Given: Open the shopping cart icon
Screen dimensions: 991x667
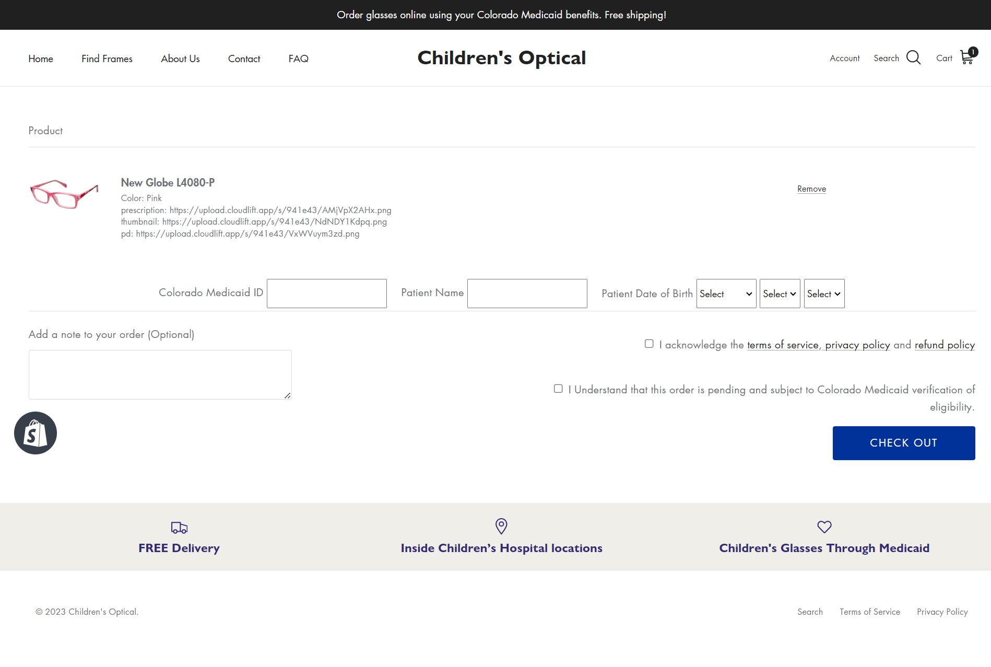Looking at the screenshot, I should pyautogui.click(x=967, y=57).
